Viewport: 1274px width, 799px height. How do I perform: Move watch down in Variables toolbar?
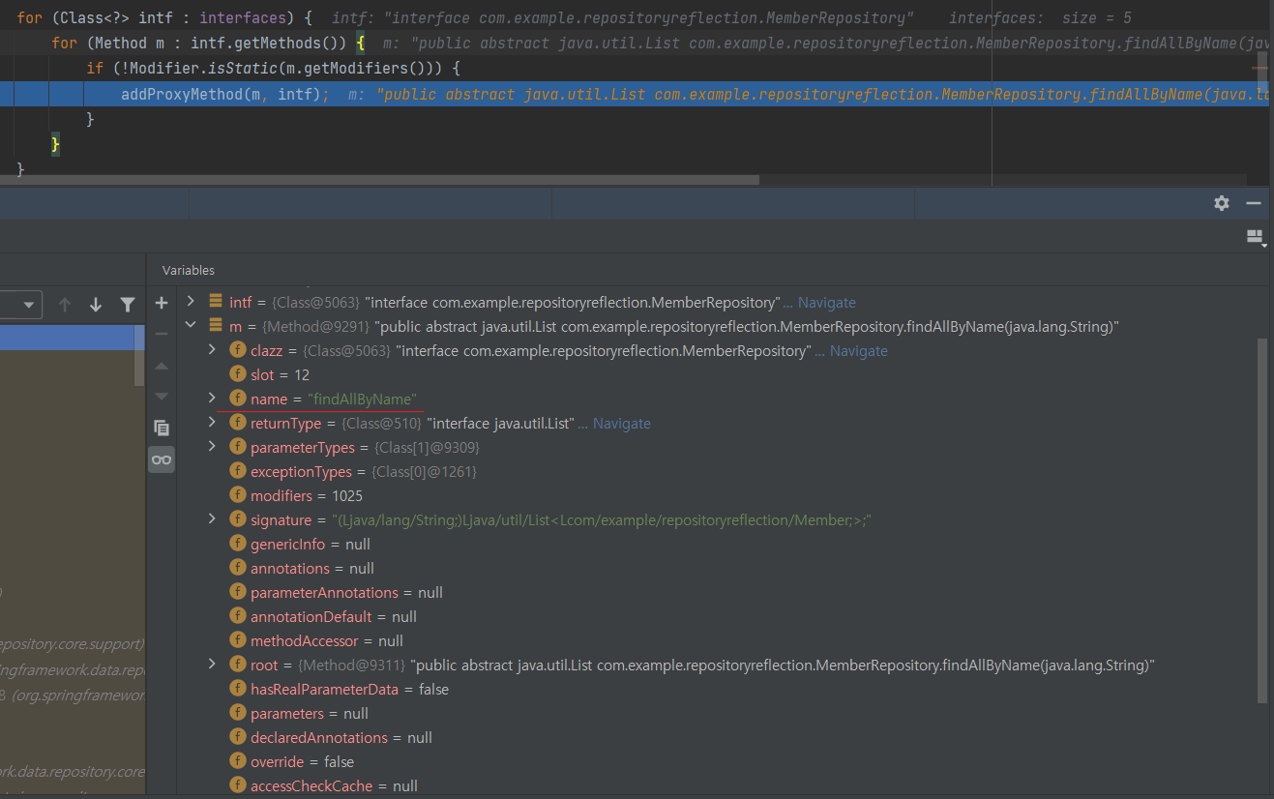162,396
